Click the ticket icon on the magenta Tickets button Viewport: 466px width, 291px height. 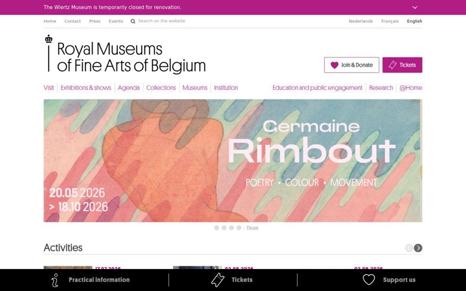pyautogui.click(x=393, y=65)
